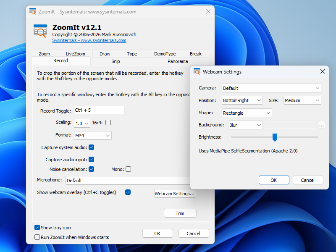
Task: Click the background image browse (...) button
Action: tap(321, 125)
